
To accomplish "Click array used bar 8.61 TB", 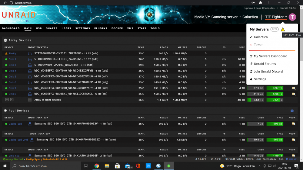I will [256, 100].
